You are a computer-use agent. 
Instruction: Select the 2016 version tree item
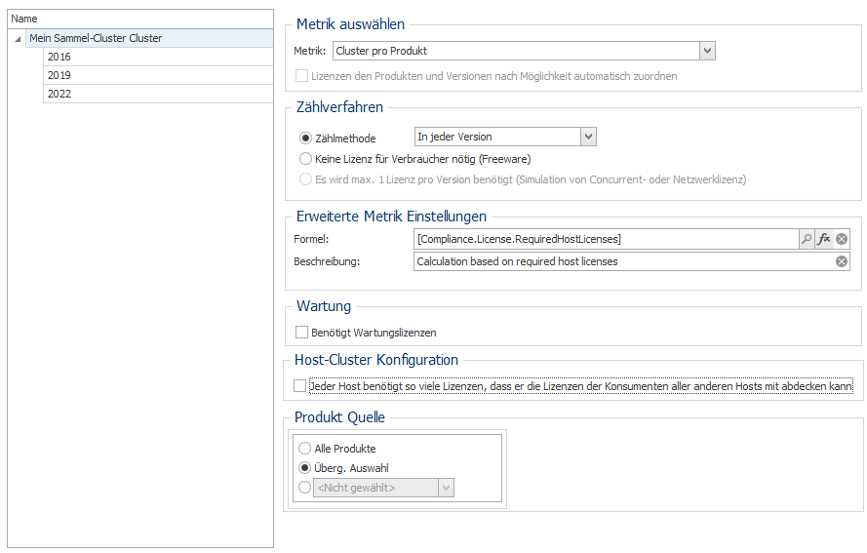pyautogui.click(x=158, y=57)
